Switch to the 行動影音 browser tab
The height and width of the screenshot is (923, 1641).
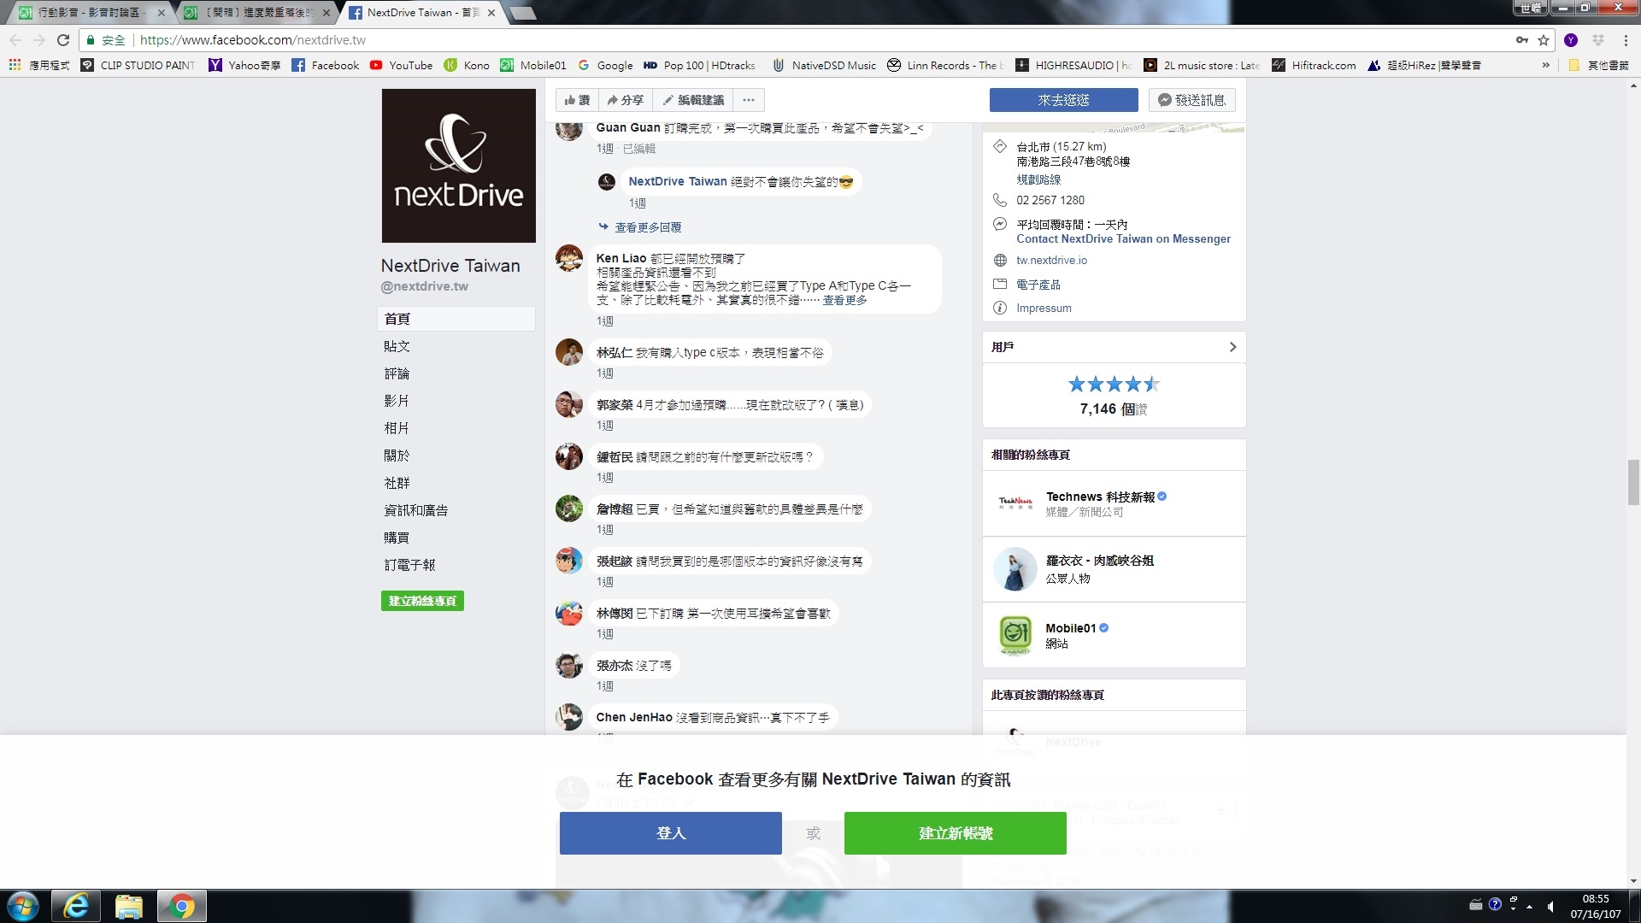(89, 13)
